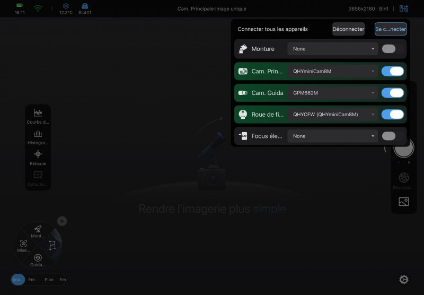Open the GPM662M guide camera dropdown

click(333, 93)
